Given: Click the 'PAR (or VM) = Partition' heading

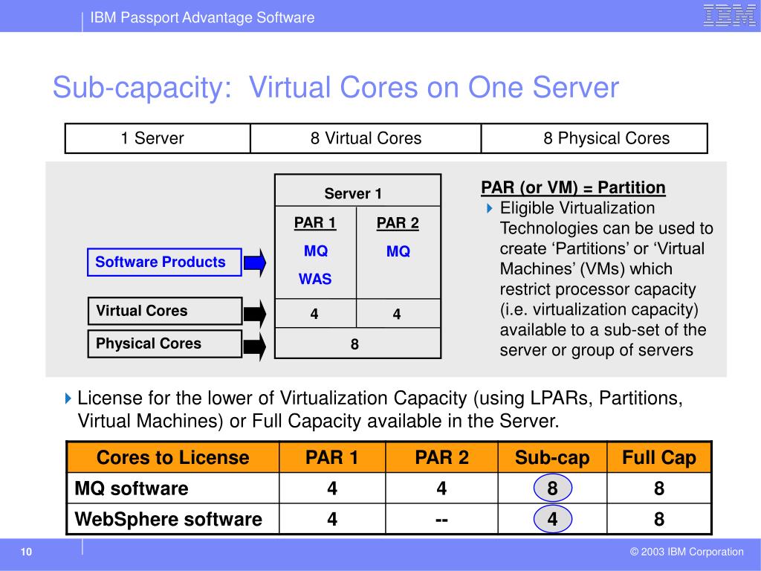Looking at the screenshot, I should pyautogui.click(x=573, y=187).
